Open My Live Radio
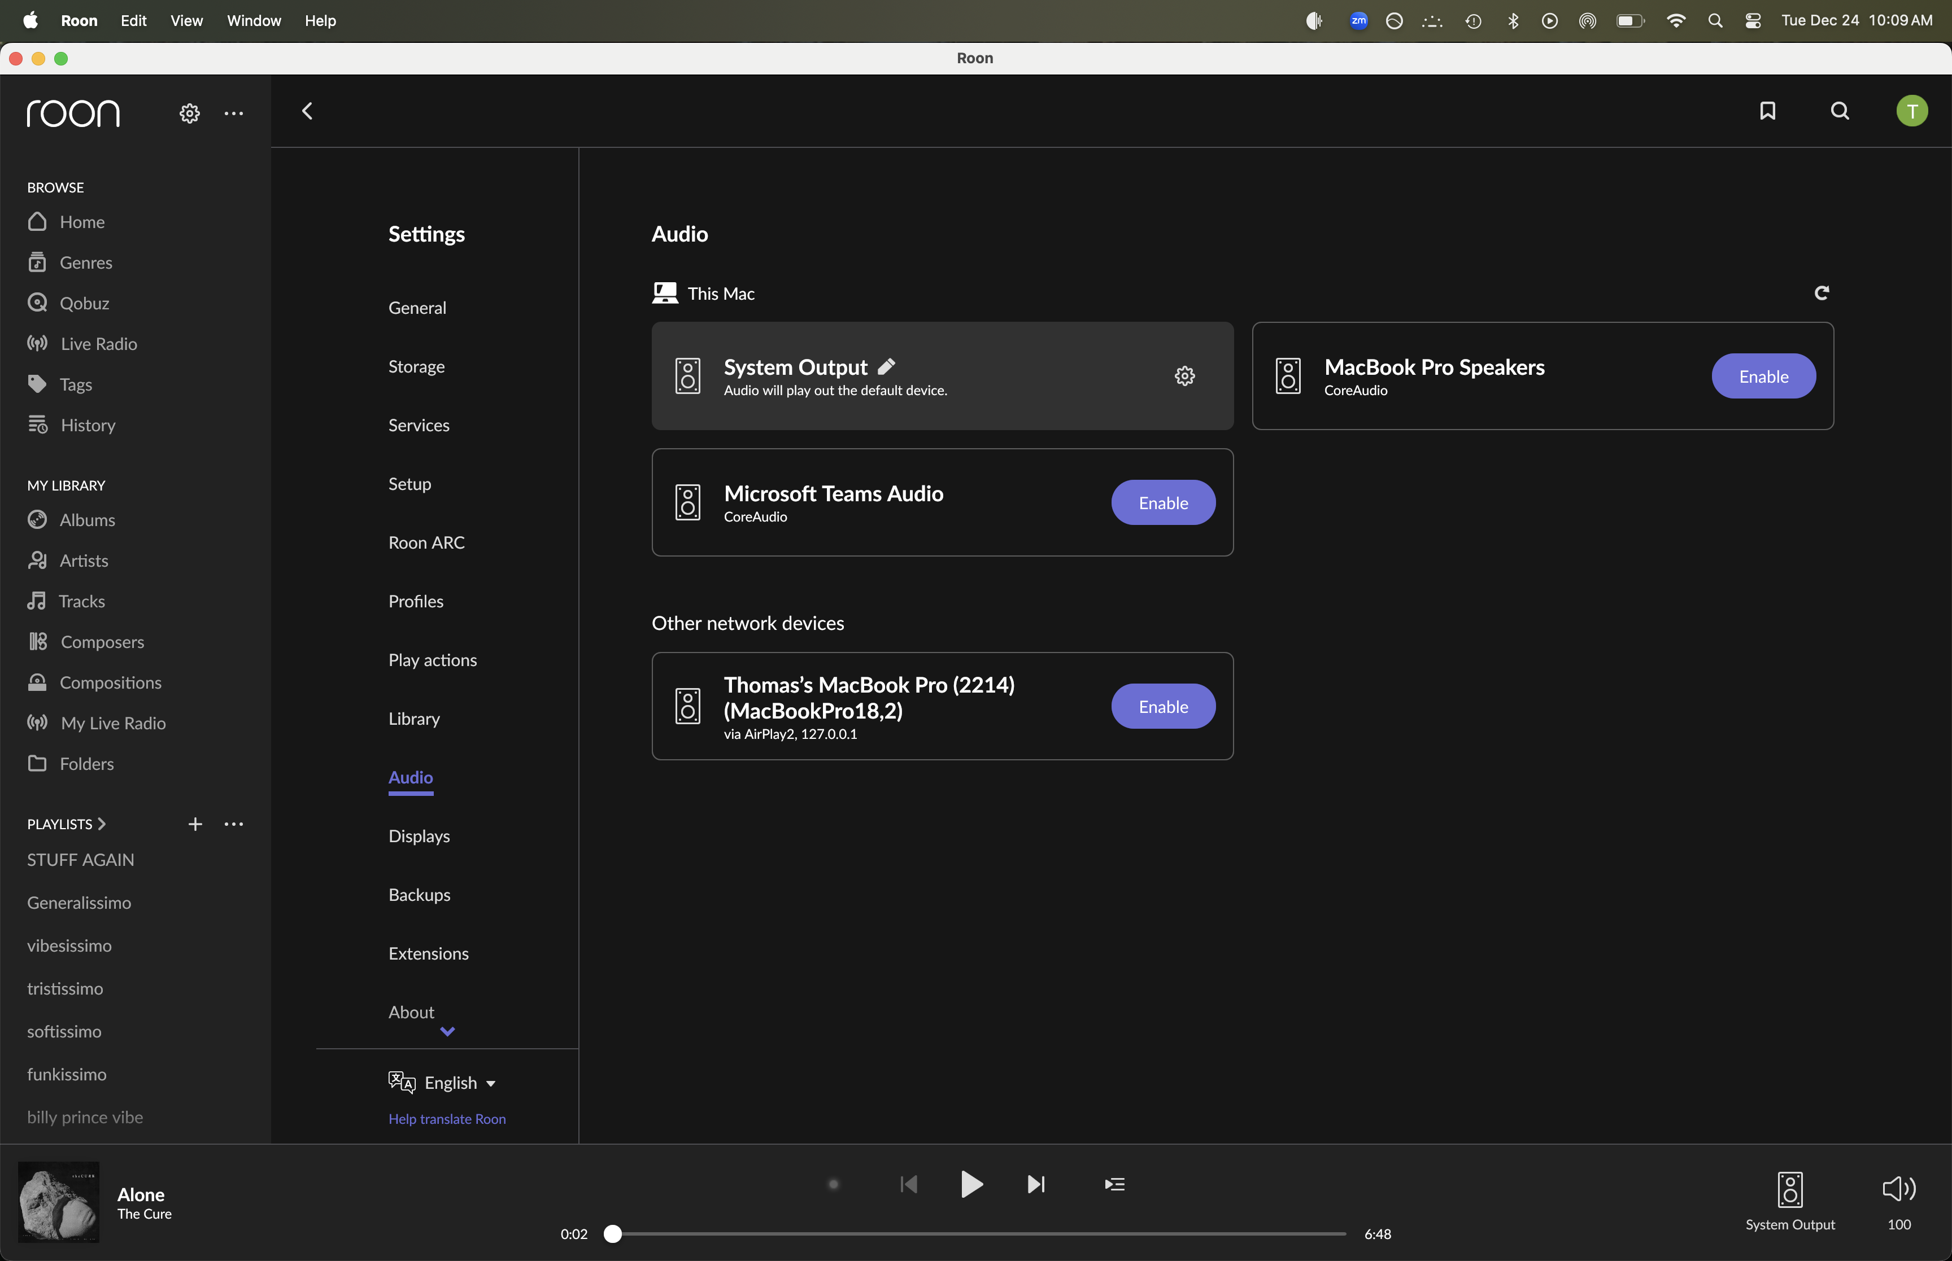Viewport: 1952px width, 1261px height. 96,723
